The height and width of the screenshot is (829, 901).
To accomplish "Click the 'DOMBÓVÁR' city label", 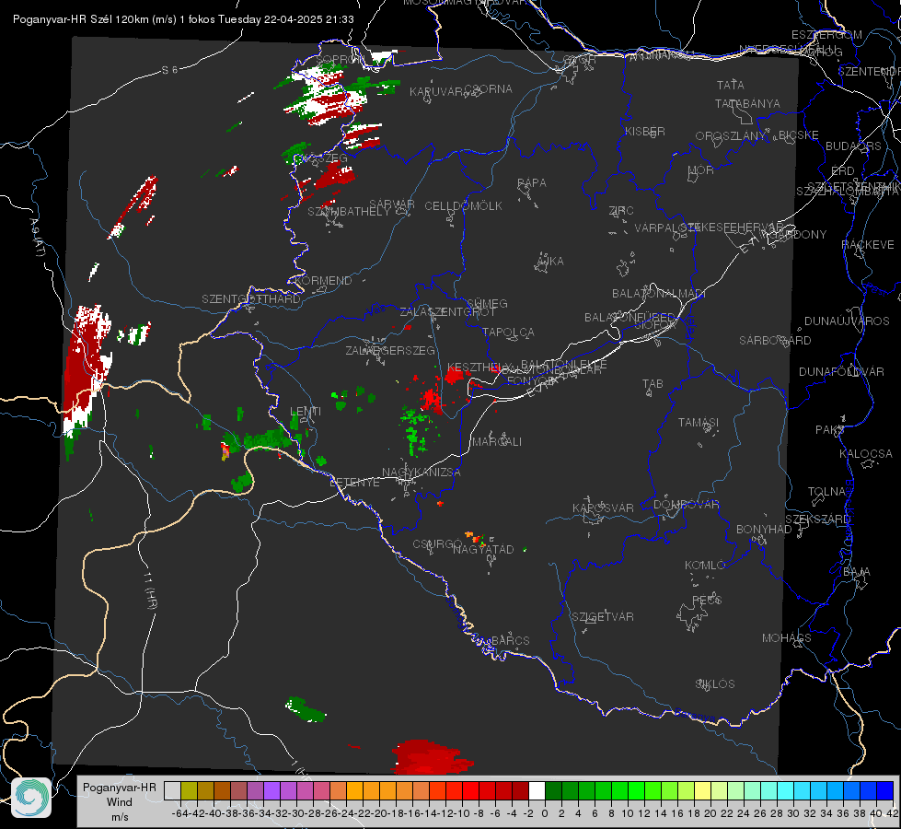I will tap(686, 505).
